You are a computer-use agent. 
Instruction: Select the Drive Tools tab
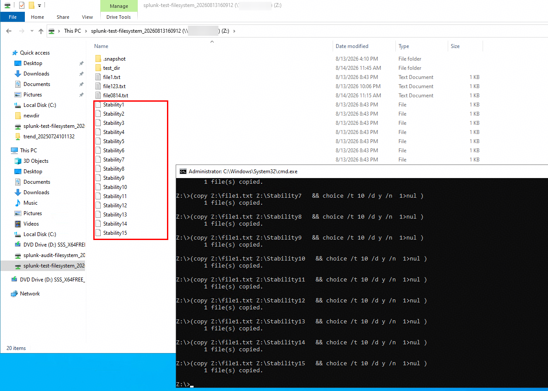pyautogui.click(x=119, y=17)
